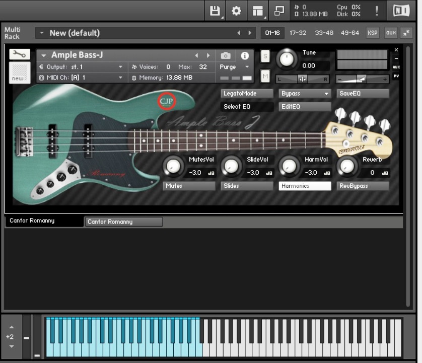Select rack page 01-16
This screenshot has height=363, width=422.
pos(272,33)
